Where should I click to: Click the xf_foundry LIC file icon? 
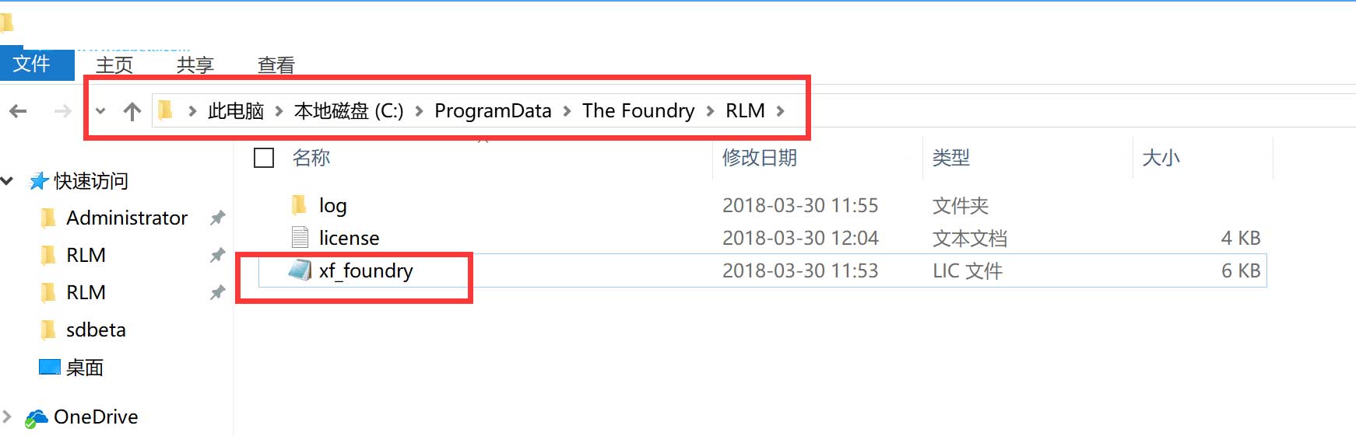tap(300, 270)
